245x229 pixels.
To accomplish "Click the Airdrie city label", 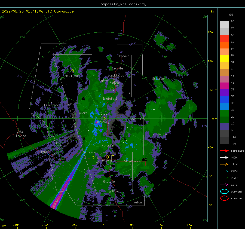I will 107,145.
